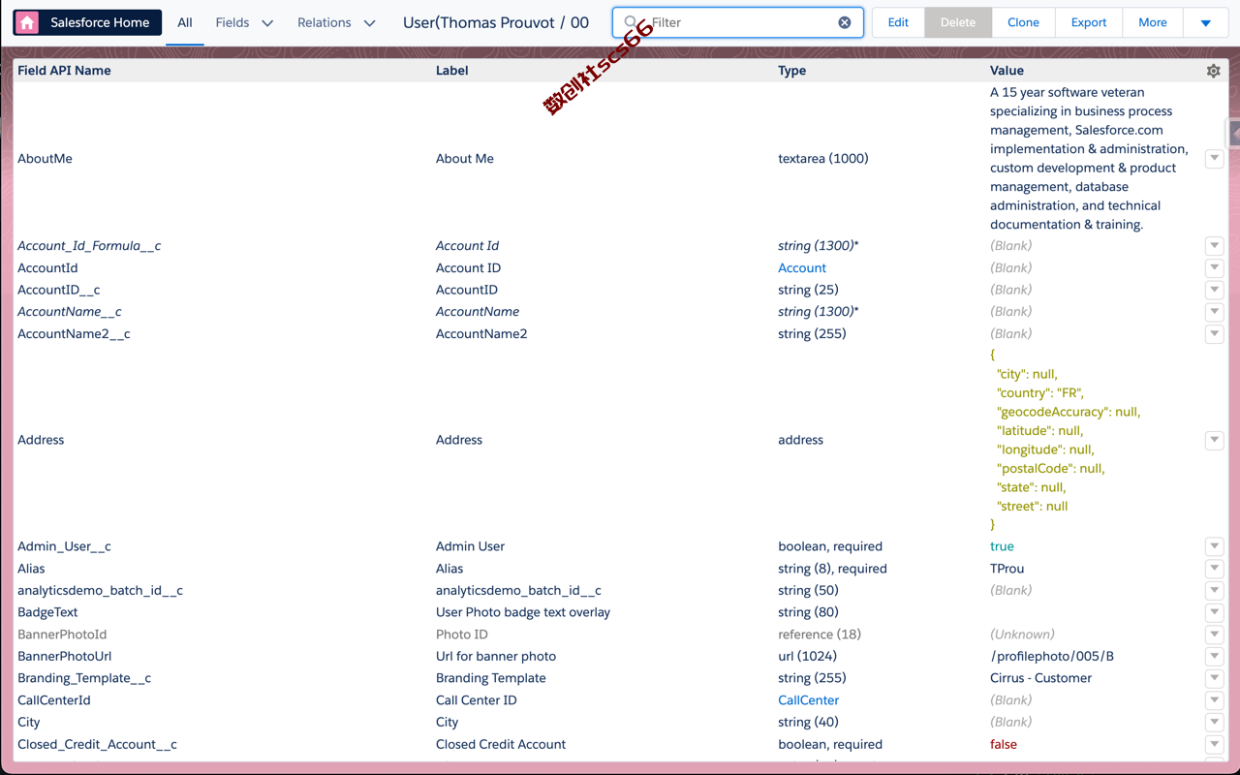Open table settings gear icon

pos(1213,71)
